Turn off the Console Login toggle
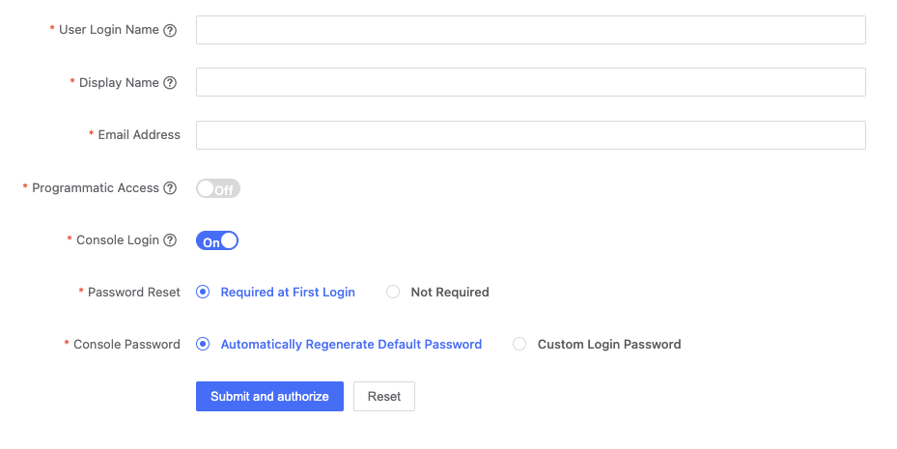 pyautogui.click(x=217, y=241)
